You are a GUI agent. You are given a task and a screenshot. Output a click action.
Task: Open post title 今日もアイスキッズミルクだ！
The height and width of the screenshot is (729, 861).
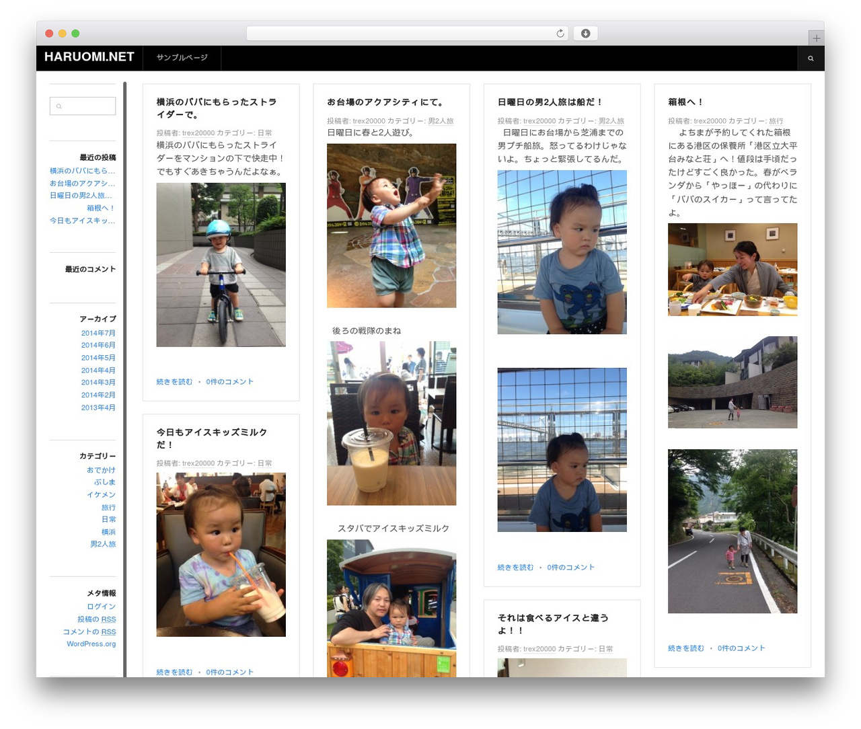tap(212, 438)
